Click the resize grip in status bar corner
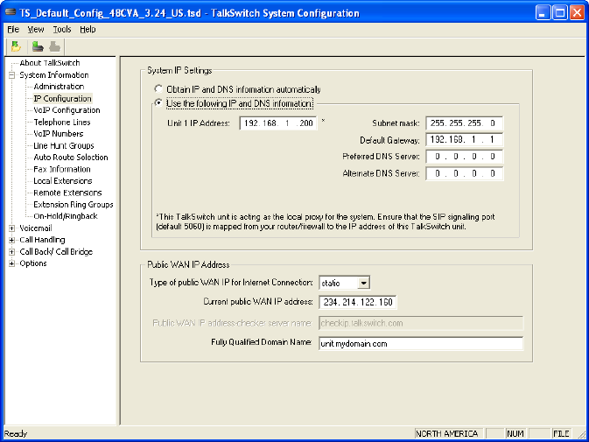Viewport: 589px width, 442px height. click(x=581, y=434)
